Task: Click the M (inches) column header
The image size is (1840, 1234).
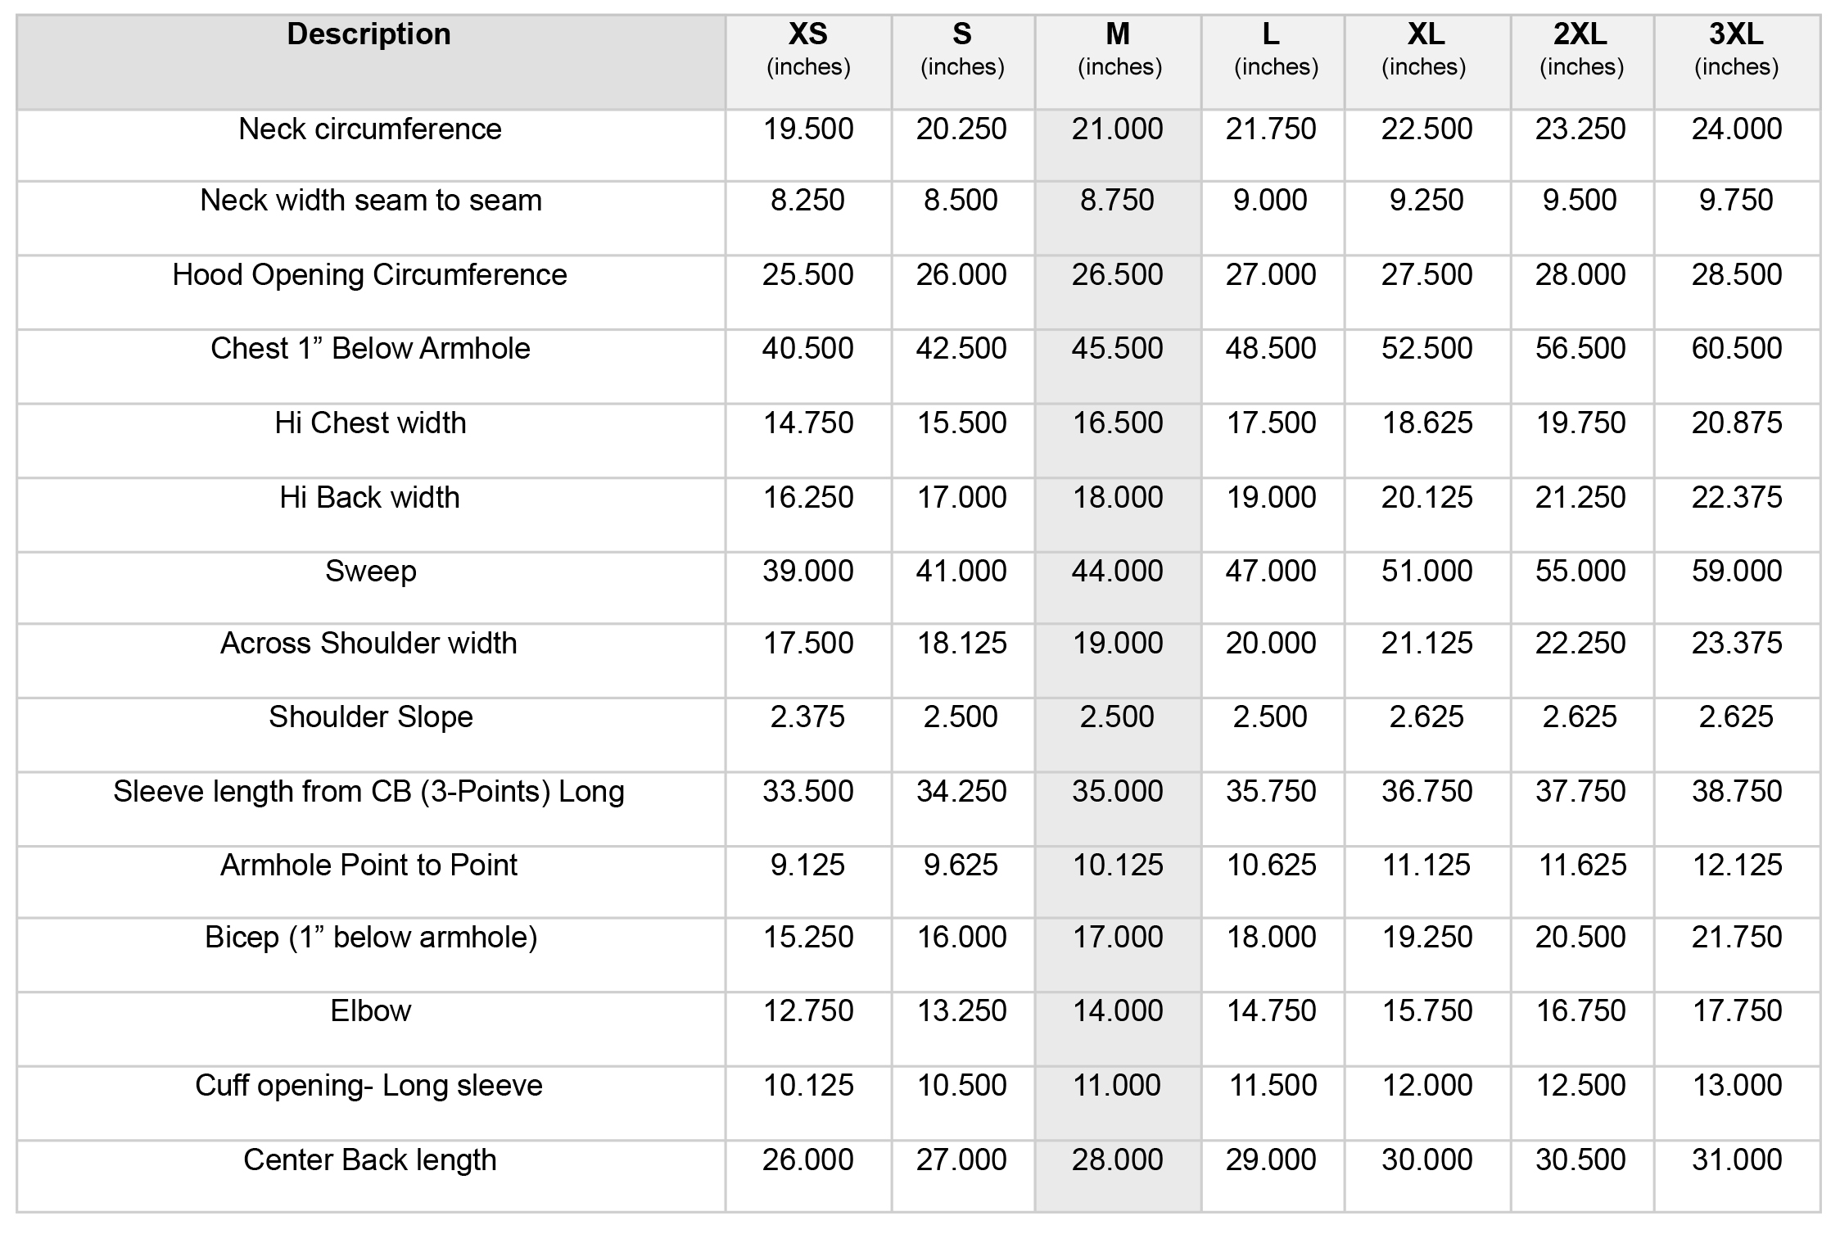Action: (1118, 47)
